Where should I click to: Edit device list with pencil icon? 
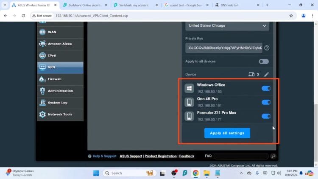coord(267,75)
